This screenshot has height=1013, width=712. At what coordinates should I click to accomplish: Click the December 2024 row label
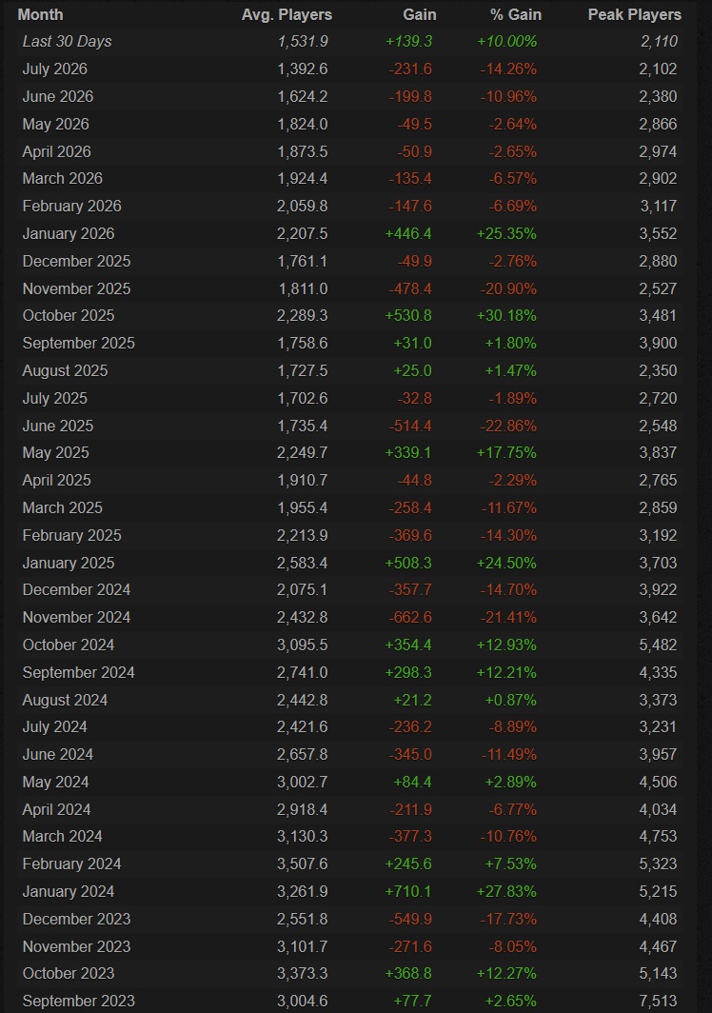point(76,590)
